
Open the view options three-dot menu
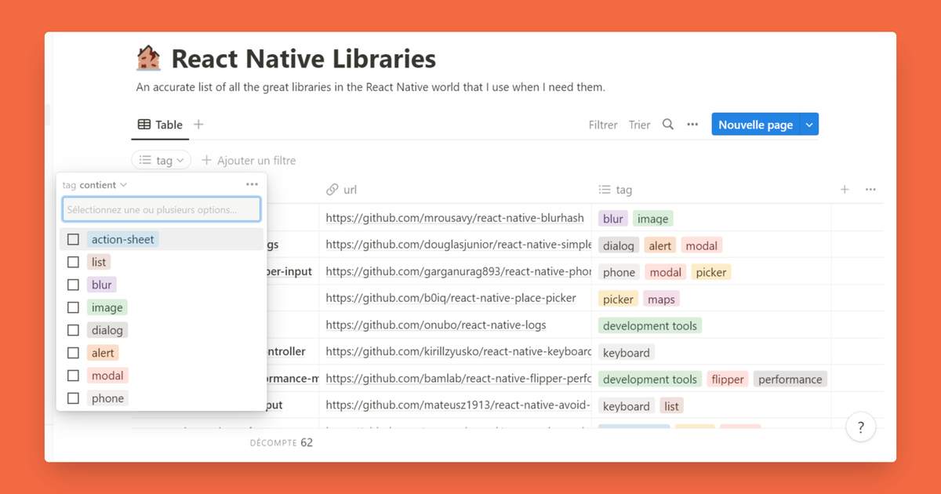pyautogui.click(x=692, y=125)
